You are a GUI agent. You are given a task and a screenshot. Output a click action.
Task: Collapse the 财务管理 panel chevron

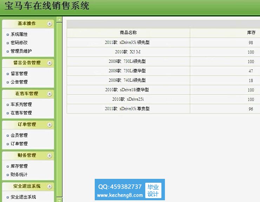click(49, 156)
